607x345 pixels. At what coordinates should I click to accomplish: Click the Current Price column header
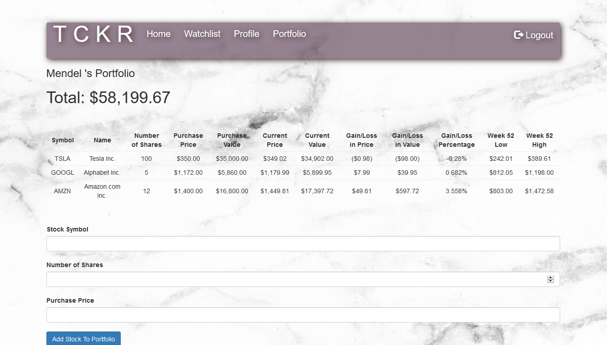275,140
